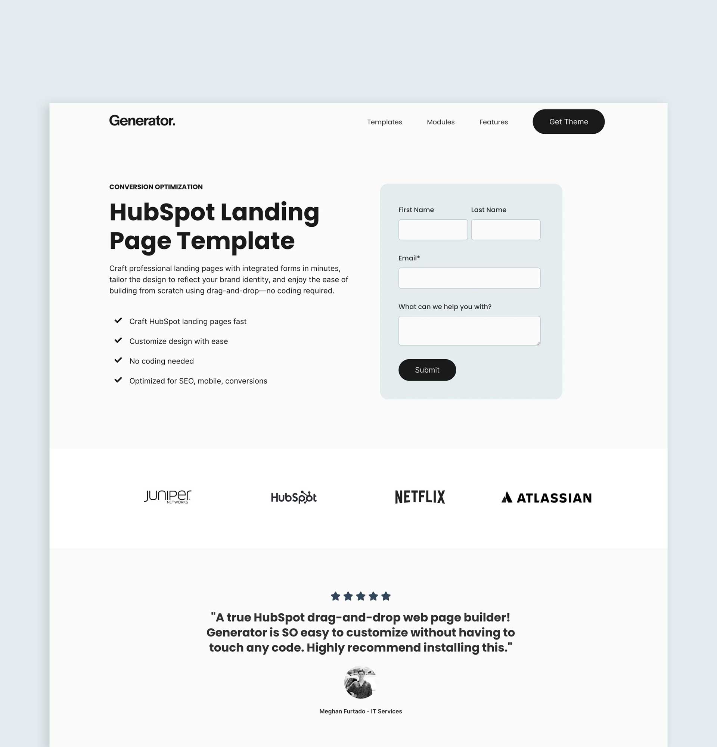
Task: Click the Email input field
Action: click(x=469, y=278)
